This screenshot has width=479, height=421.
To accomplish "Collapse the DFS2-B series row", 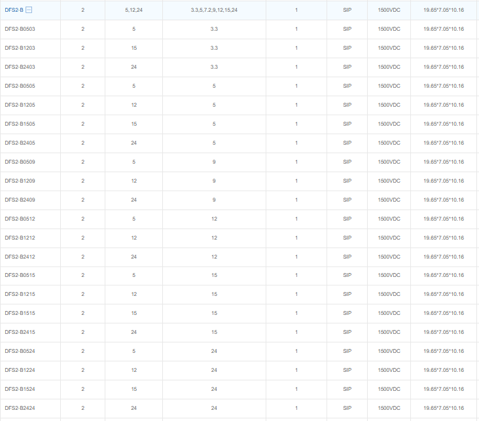I will coord(29,10).
